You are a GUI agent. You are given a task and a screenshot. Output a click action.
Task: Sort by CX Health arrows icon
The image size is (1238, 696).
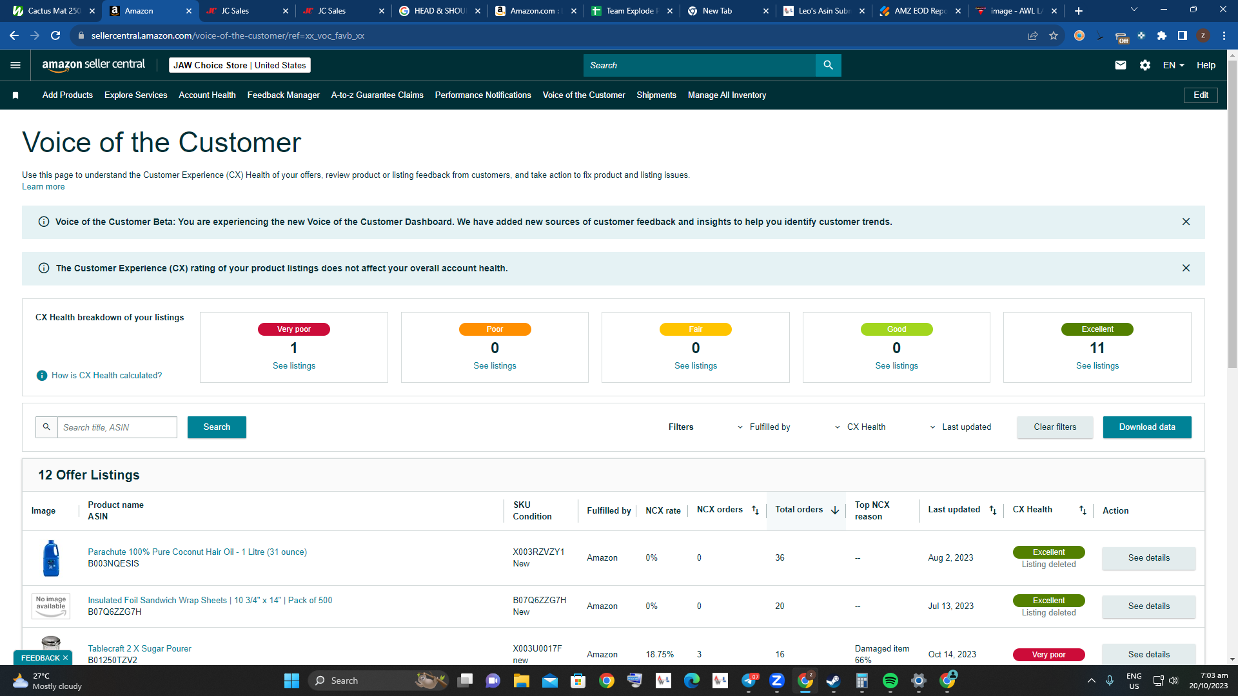click(1083, 510)
